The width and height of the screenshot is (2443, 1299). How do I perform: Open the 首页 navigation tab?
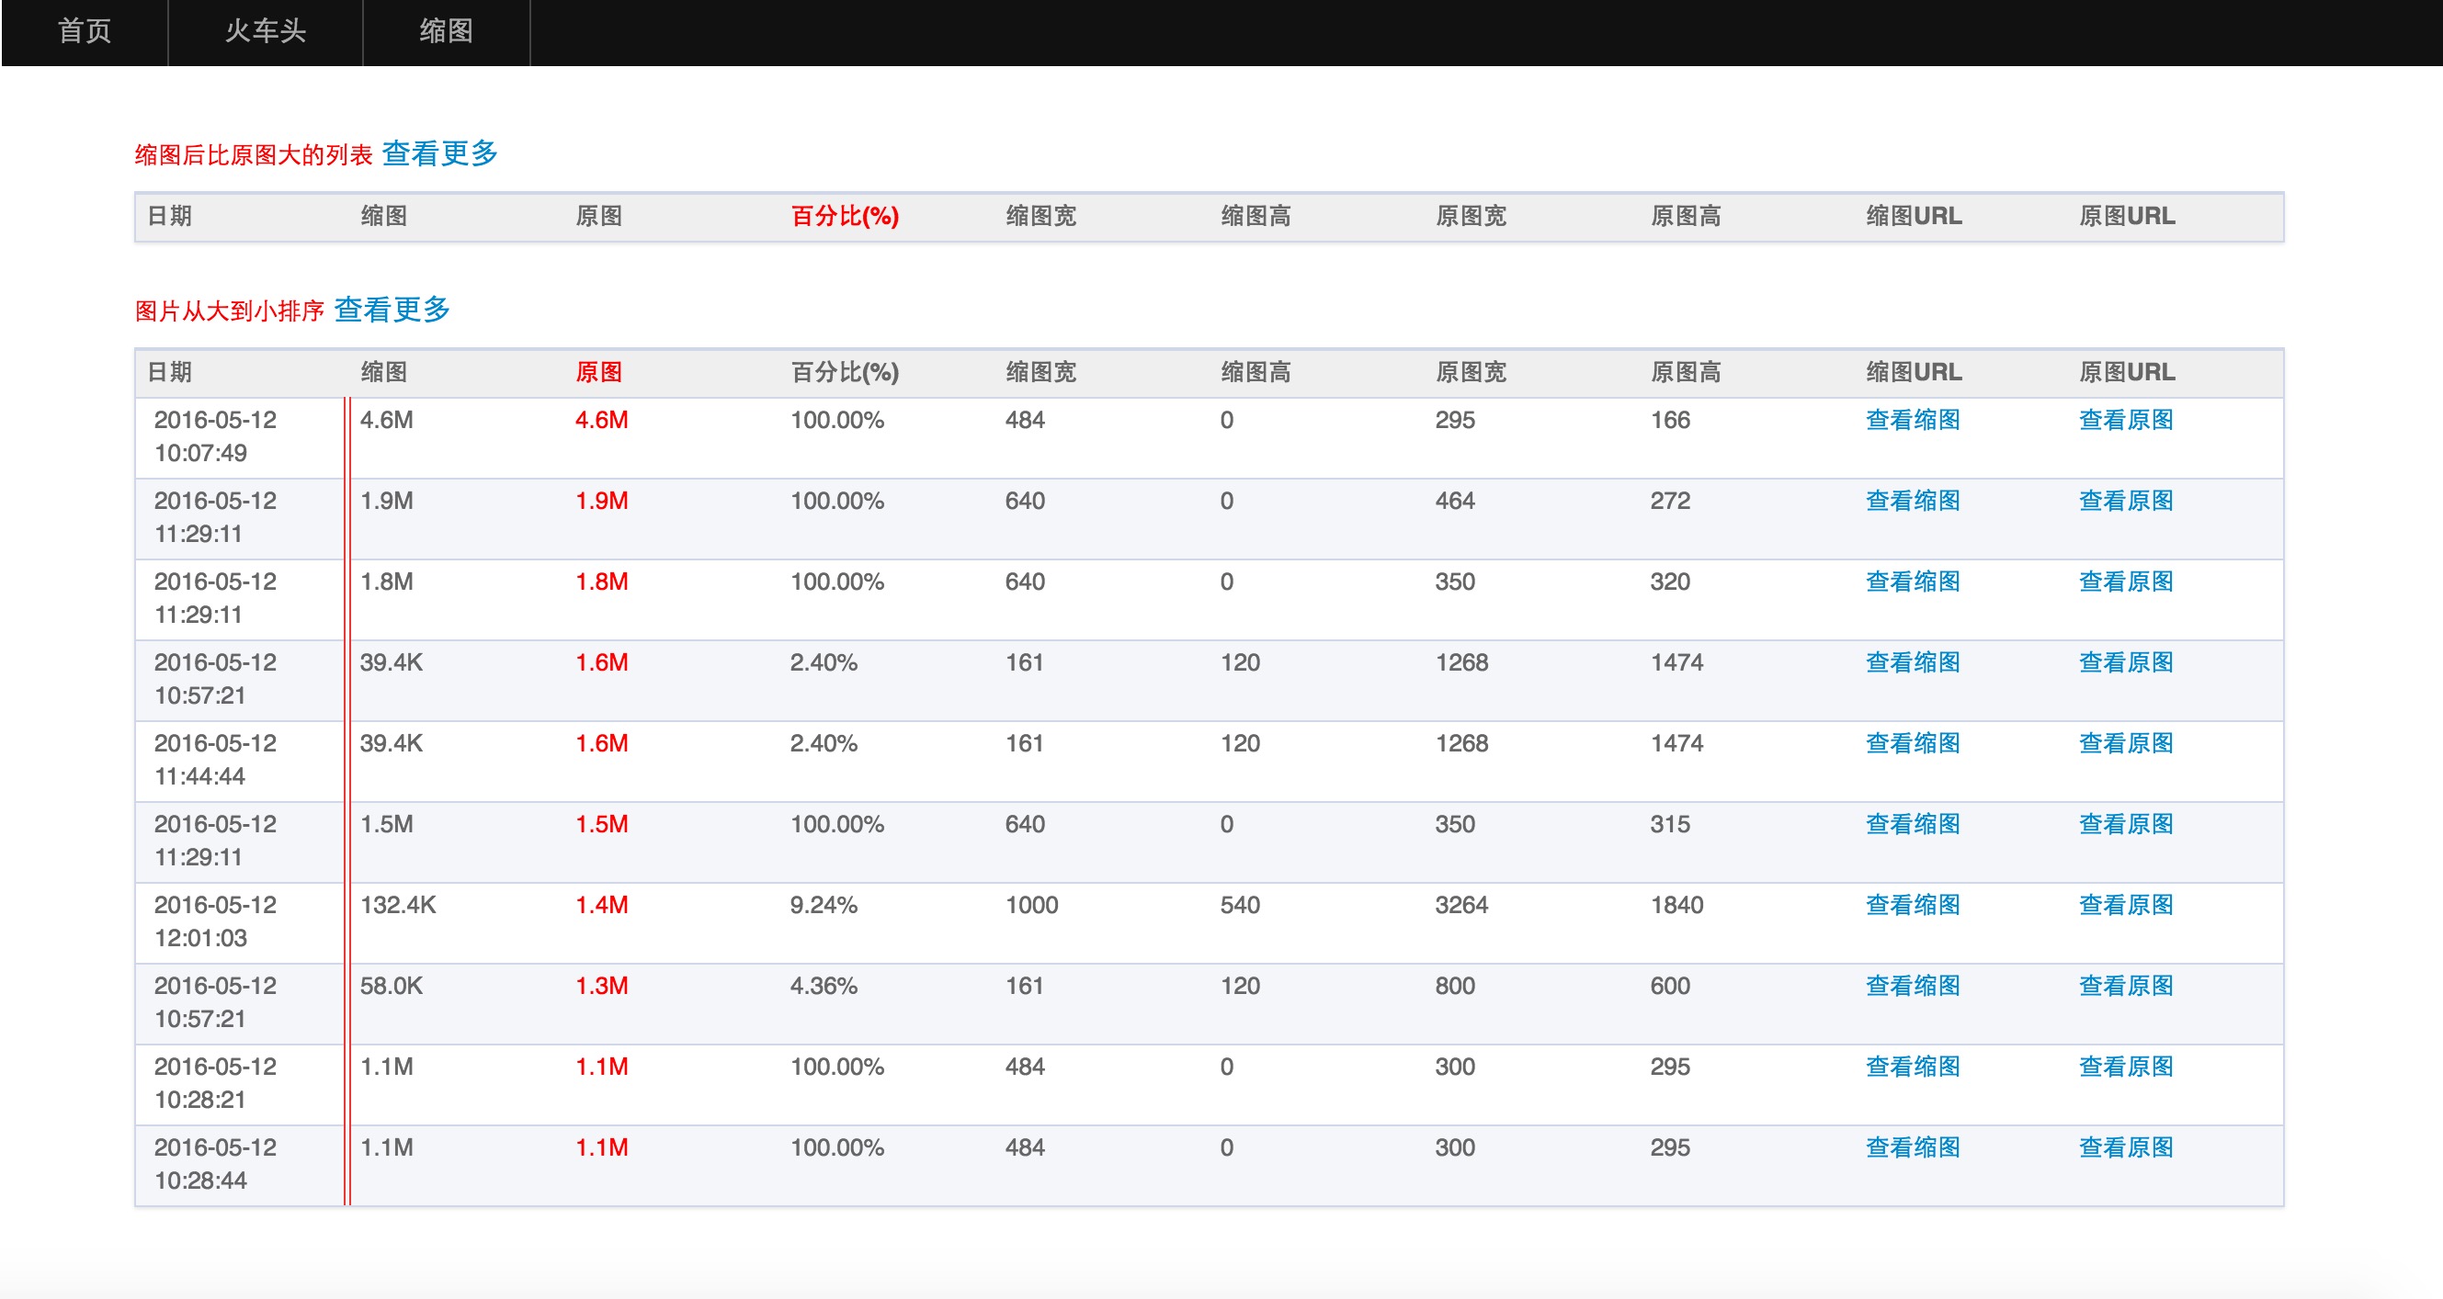(x=85, y=31)
